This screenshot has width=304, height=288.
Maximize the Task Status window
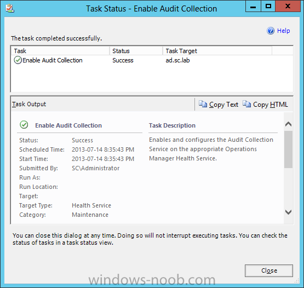(268, 7)
